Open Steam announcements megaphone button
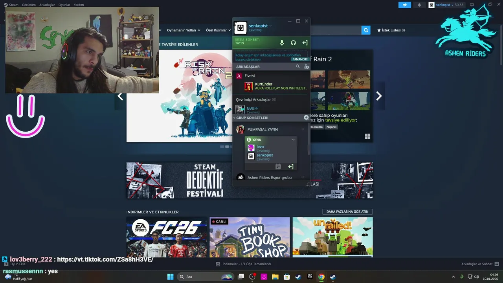 coord(404,5)
